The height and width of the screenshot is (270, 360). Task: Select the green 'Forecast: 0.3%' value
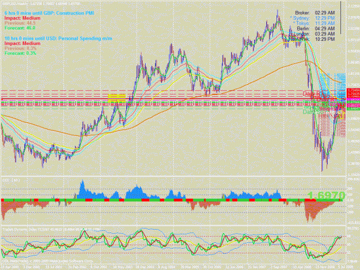20,53
